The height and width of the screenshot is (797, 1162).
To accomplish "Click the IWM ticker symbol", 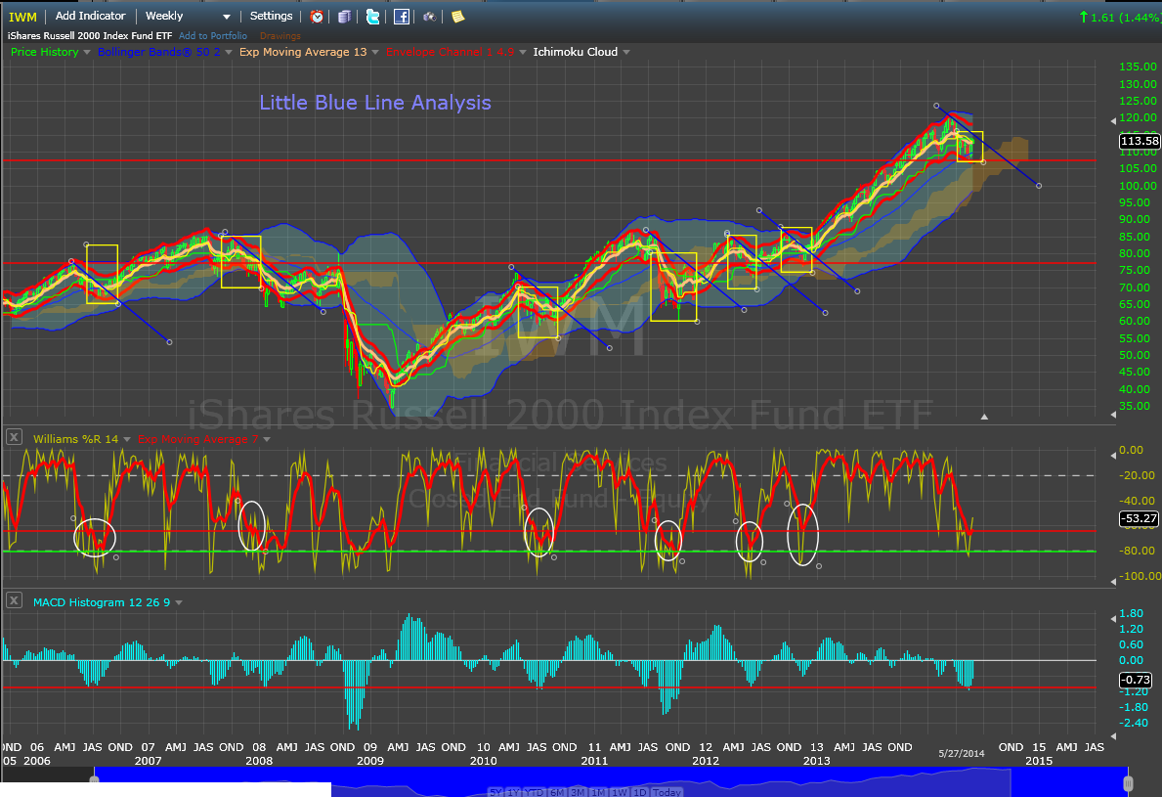I will point(22,17).
